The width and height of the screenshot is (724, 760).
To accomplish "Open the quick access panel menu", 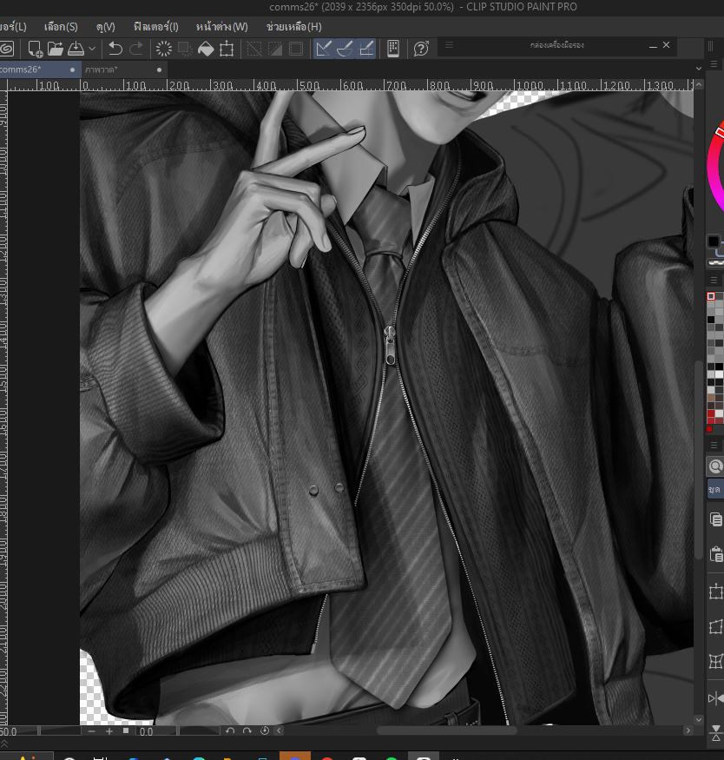I will (x=714, y=445).
